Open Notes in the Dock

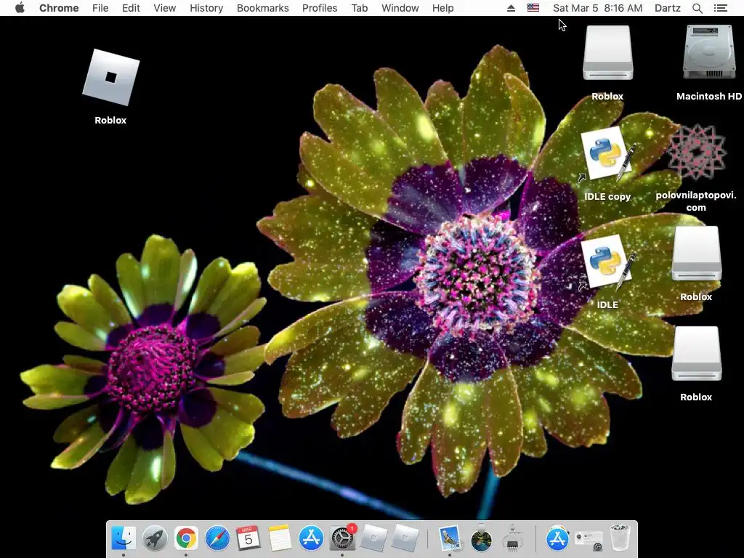280,538
